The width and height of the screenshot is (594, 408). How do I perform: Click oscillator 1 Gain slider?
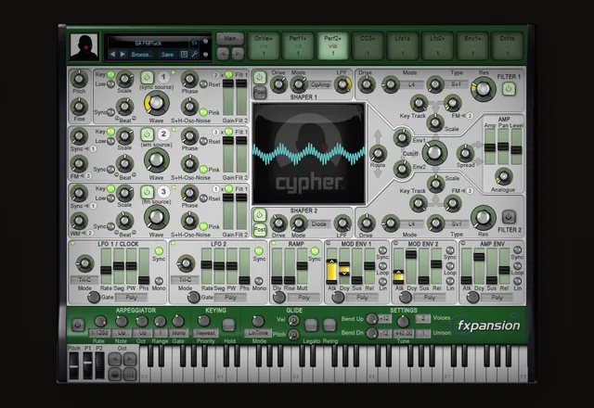(228, 97)
